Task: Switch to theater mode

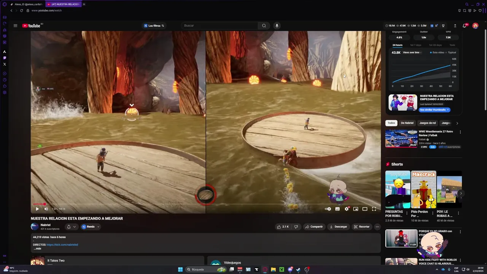Action: (x=365, y=209)
